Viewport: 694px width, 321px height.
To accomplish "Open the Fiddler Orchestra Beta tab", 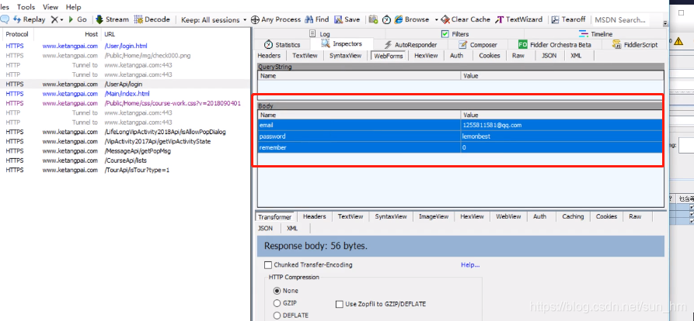I will click(x=555, y=45).
